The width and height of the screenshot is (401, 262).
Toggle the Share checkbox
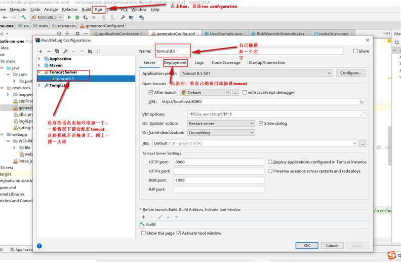click(x=355, y=51)
